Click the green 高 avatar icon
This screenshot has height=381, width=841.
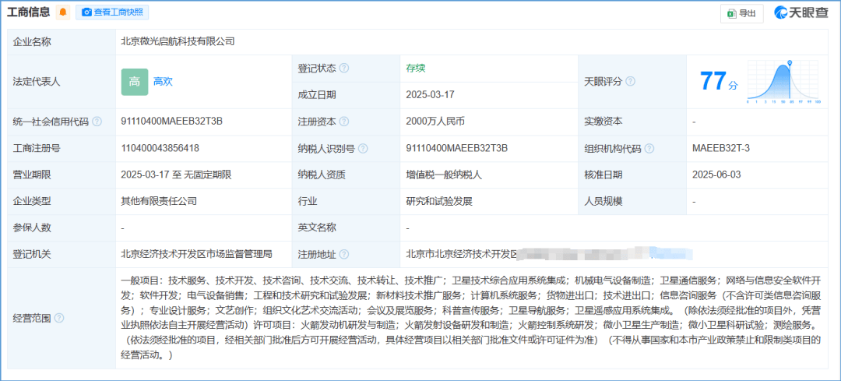134,81
